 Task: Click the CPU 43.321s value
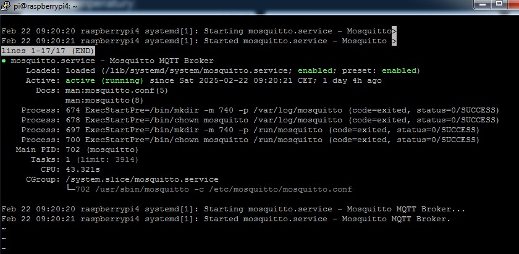tap(83, 169)
